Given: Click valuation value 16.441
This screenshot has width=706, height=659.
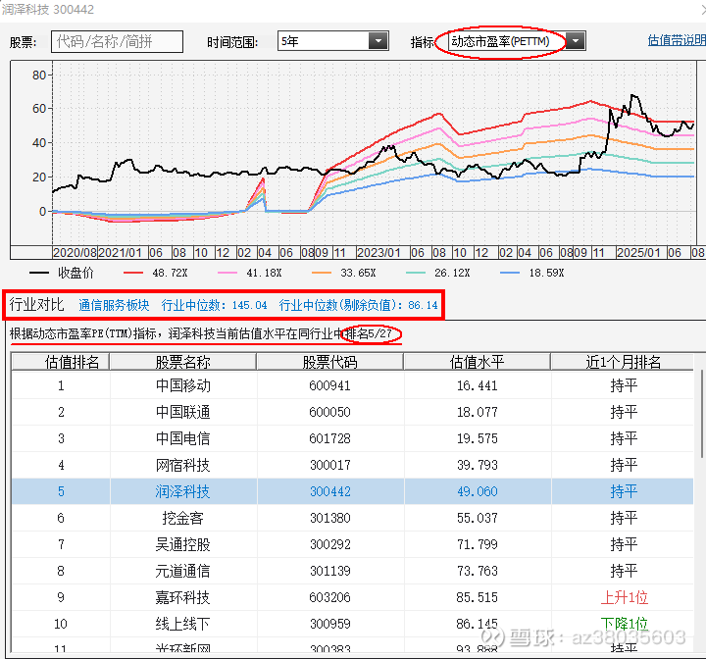Looking at the screenshot, I should click(477, 385).
